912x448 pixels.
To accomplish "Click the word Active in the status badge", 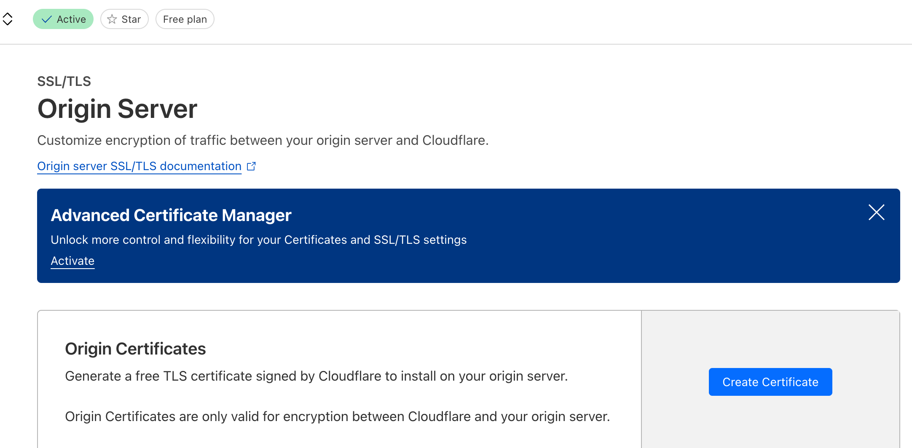I will 71,19.
